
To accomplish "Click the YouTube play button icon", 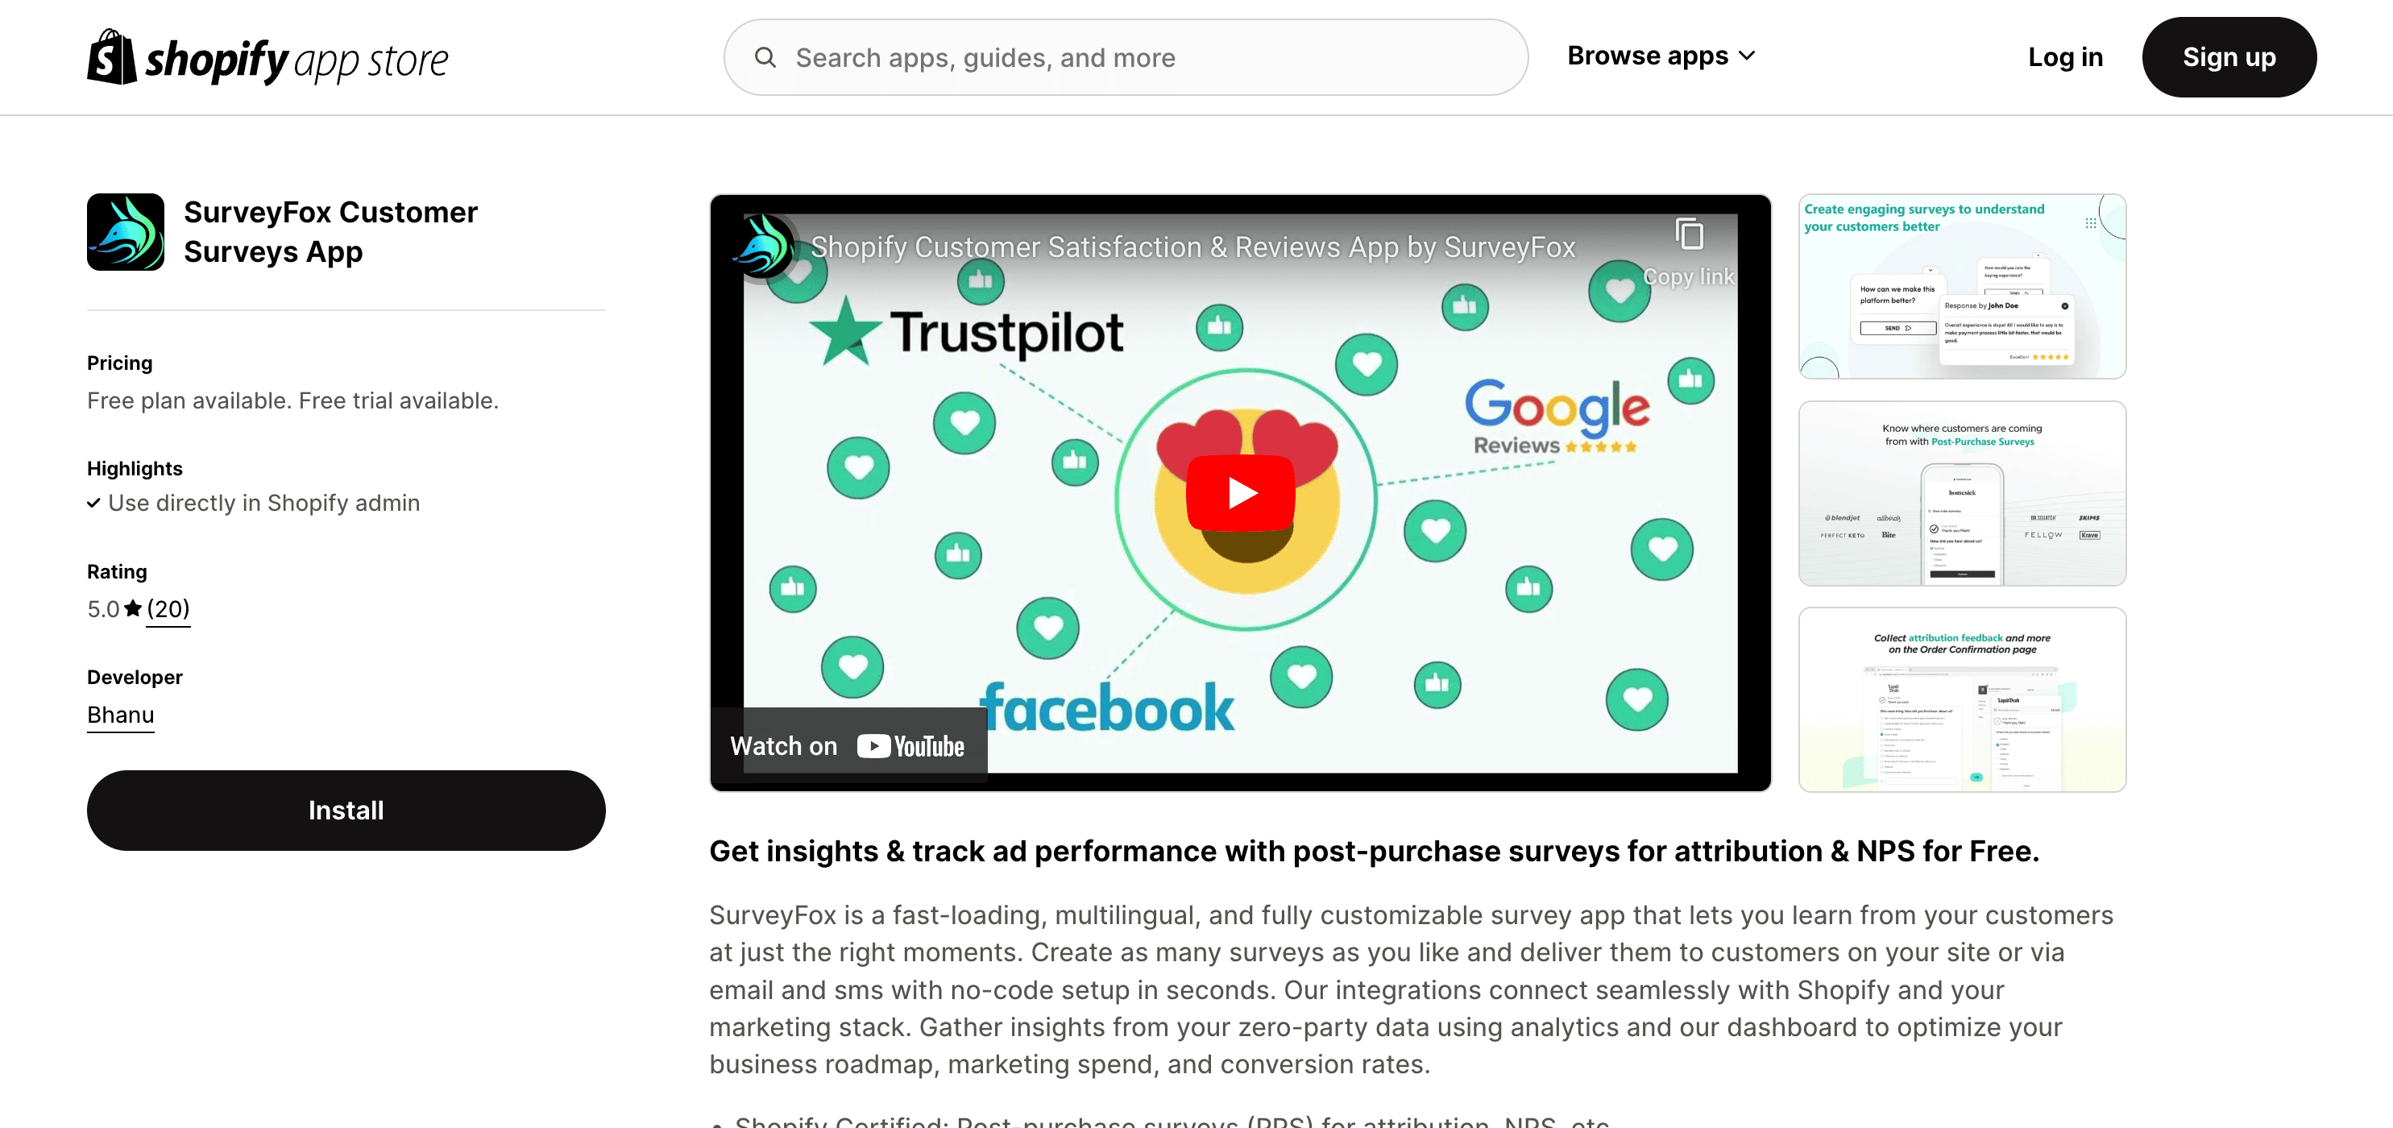I will point(1239,491).
